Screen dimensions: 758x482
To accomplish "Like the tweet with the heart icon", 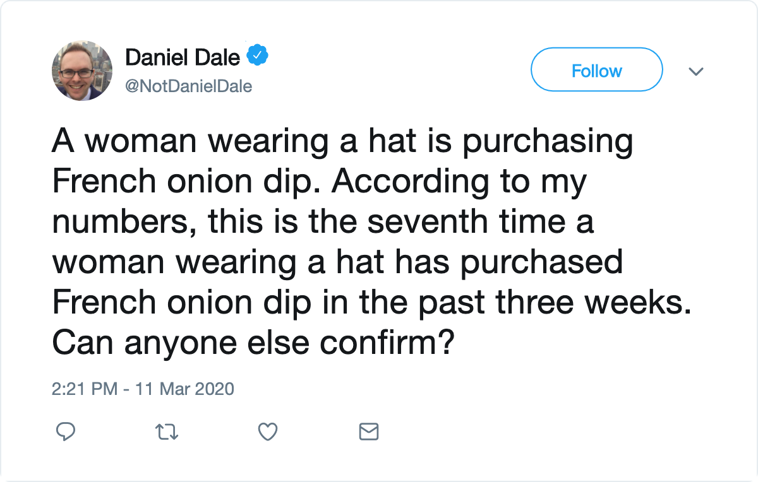I will point(268,432).
